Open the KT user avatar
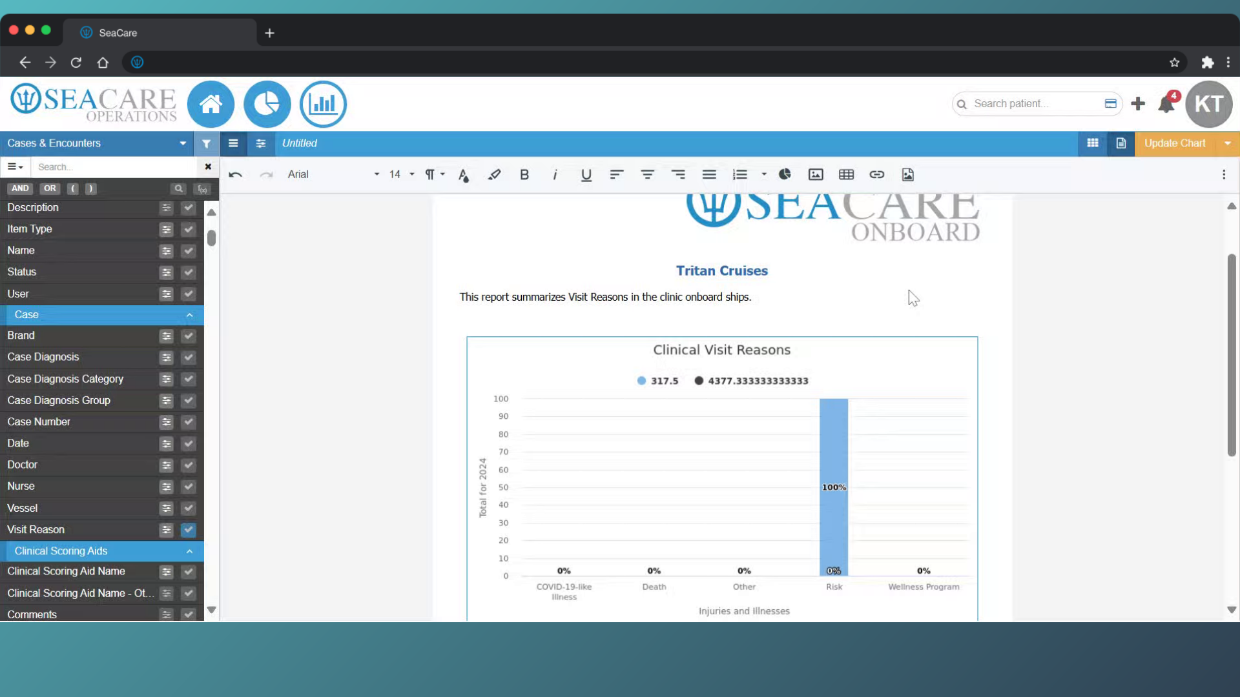This screenshot has width=1240, height=697. pyautogui.click(x=1208, y=104)
